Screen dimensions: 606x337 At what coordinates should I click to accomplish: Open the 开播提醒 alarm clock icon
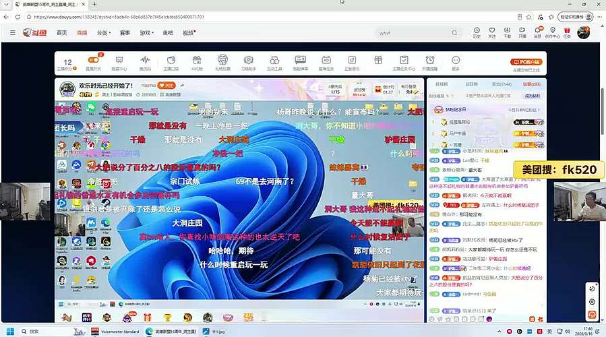tap(430, 63)
